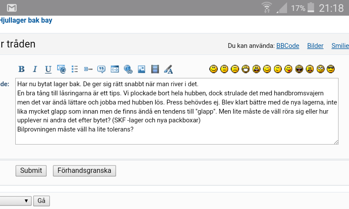The height and width of the screenshot is (209, 349).
Task: Open the BBCode help link
Action: click(x=287, y=46)
